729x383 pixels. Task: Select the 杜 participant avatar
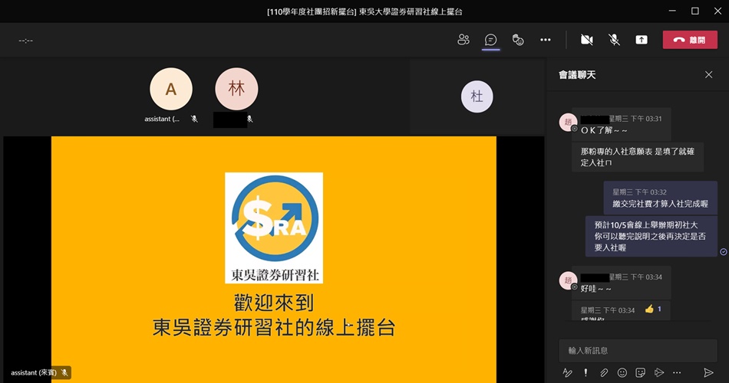click(477, 97)
